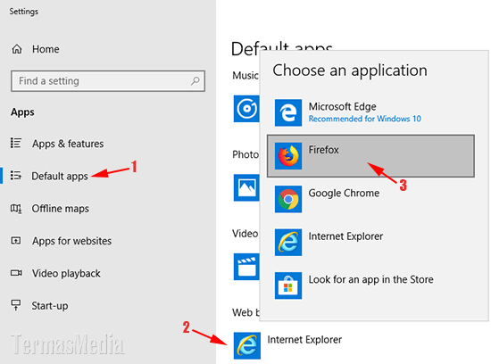Screen dimensions: 491x364
Task: Open current web browser Internet Explorer label
Action: (x=304, y=340)
